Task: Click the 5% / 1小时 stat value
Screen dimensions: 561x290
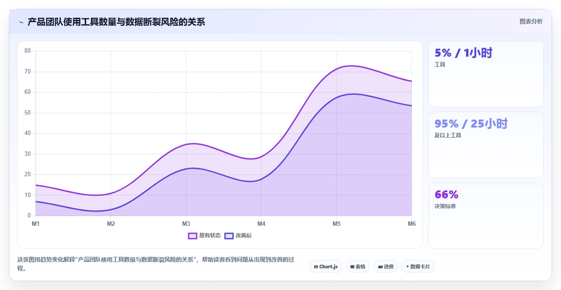Action: (x=463, y=53)
